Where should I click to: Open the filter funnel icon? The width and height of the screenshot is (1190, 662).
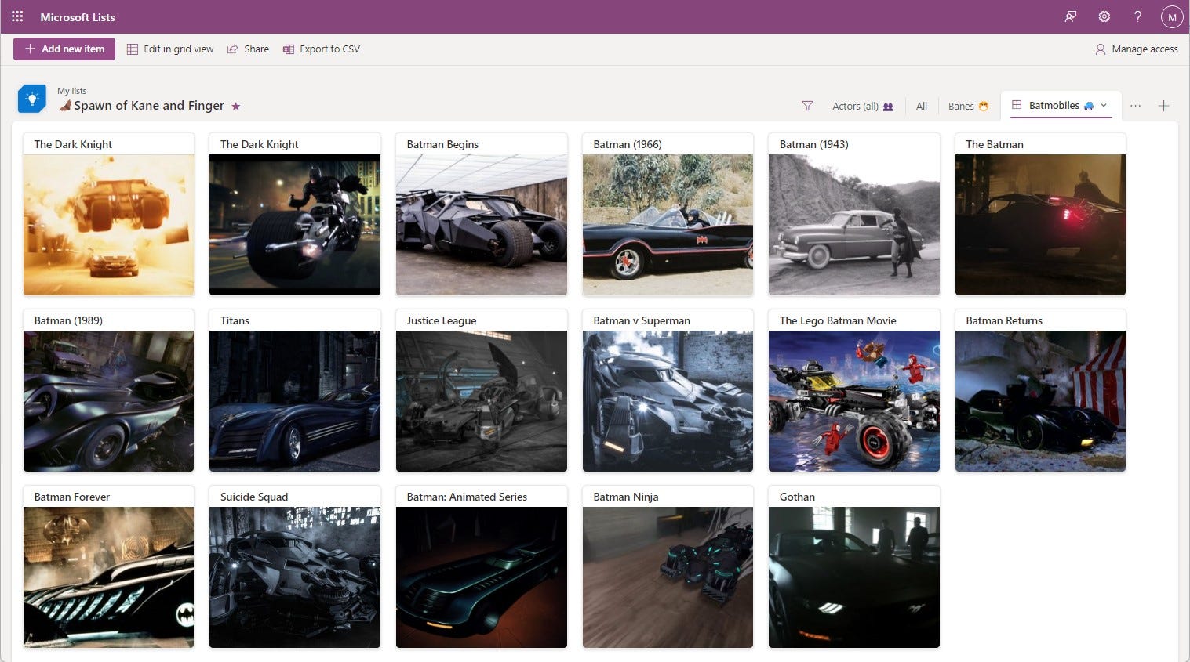(807, 106)
